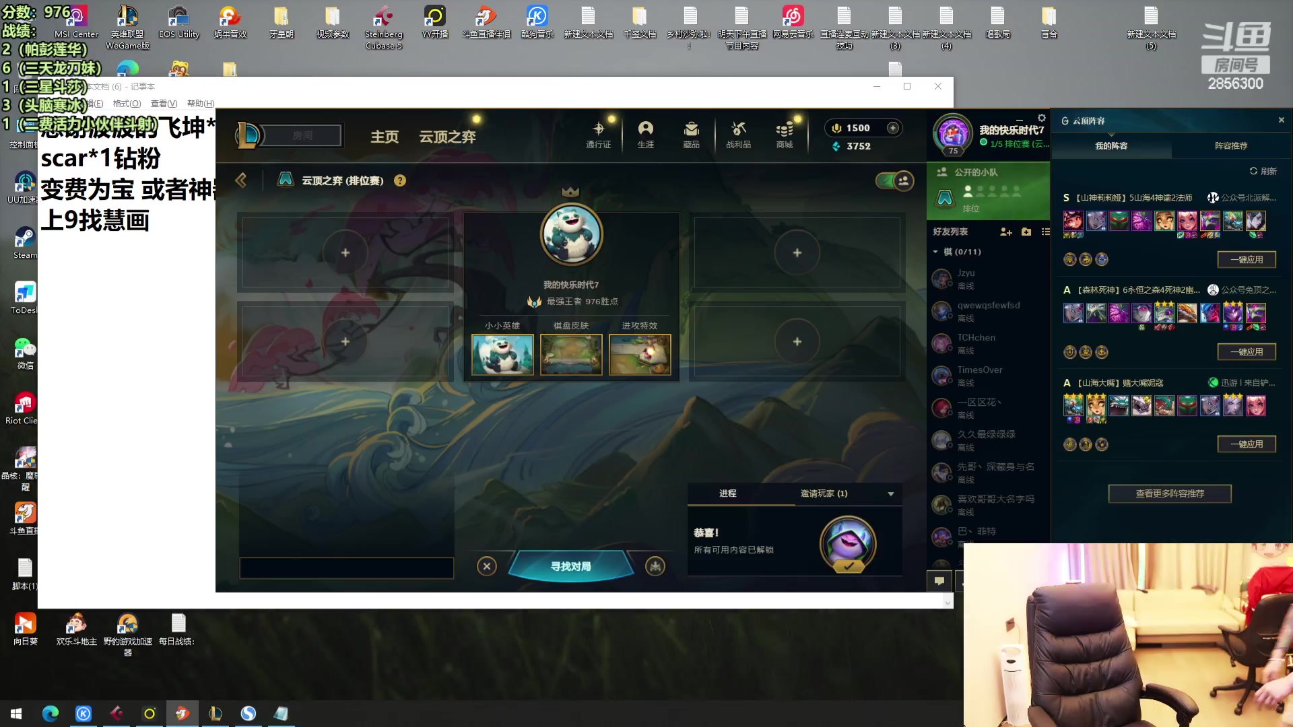This screenshot has width=1293, height=727.
Task: Click the new friend folder icon
Action: pyautogui.click(x=1026, y=232)
